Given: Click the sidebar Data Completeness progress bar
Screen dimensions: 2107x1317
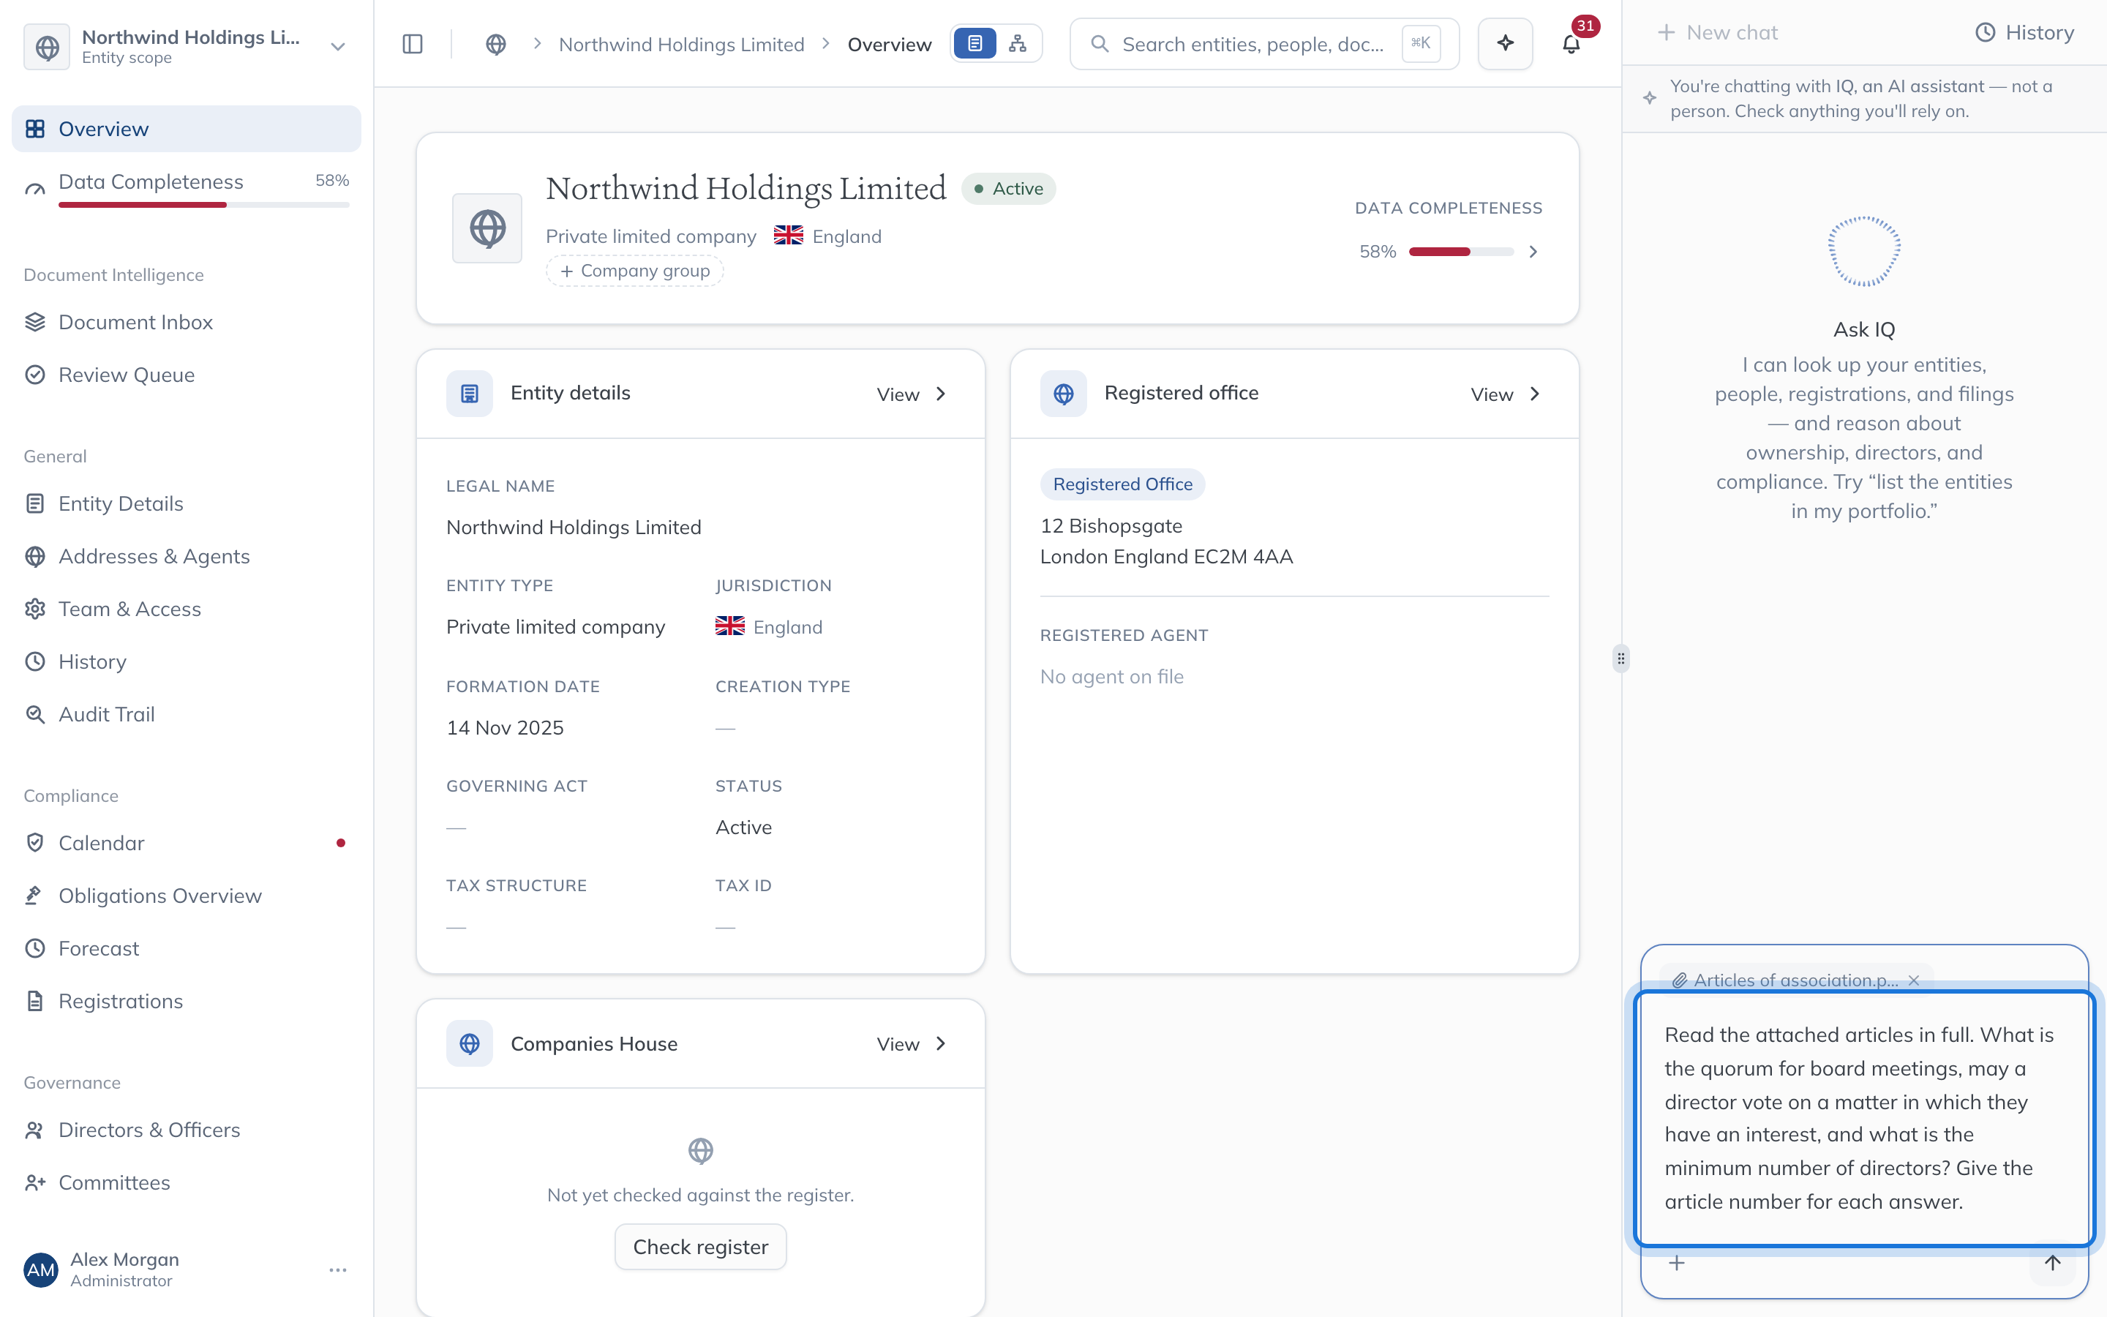Looking at the screenshot, I should [203, 205].
